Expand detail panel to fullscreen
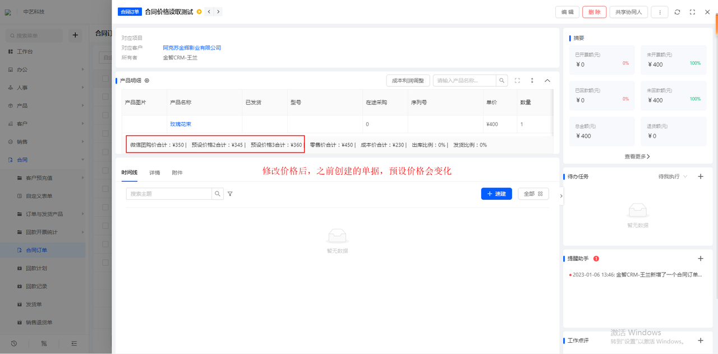Image resolution: width=718 pixels, height=354 pixels. (x=692, y=12)
